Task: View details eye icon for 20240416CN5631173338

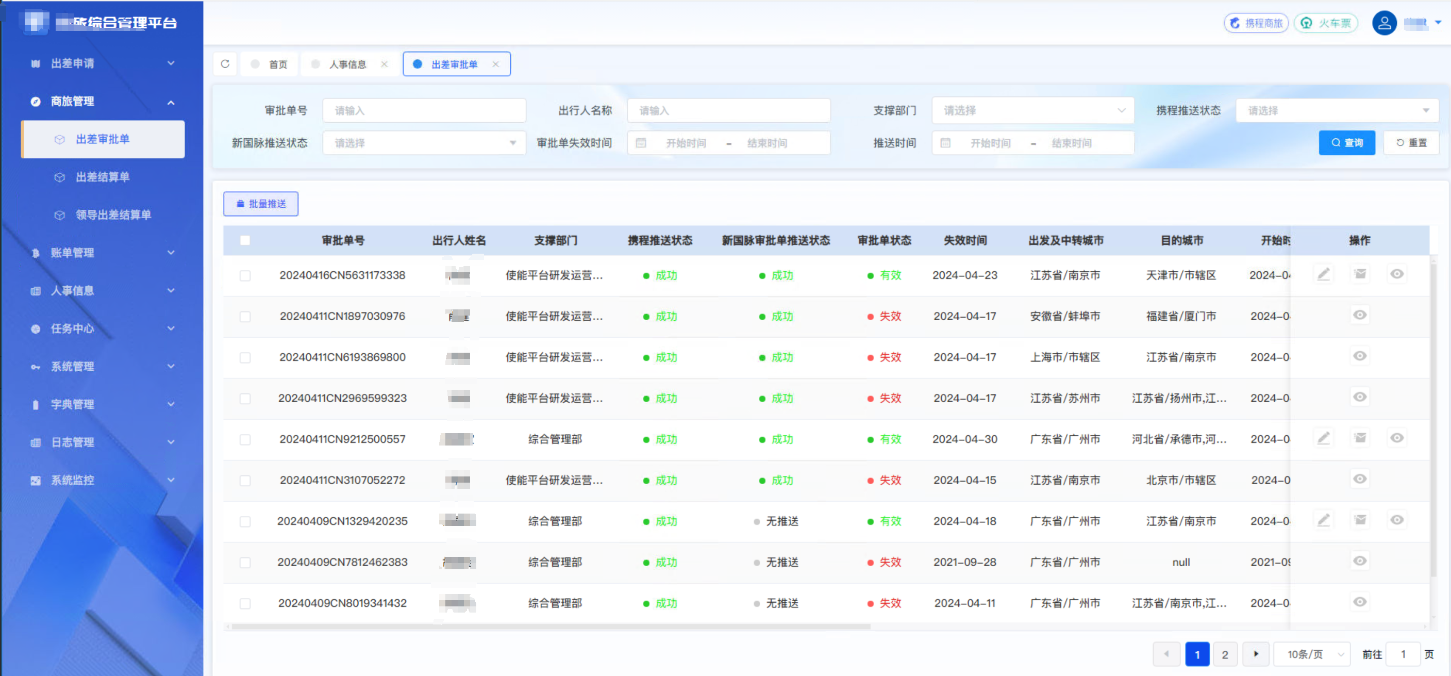Action: click(x=1396, y=274)
